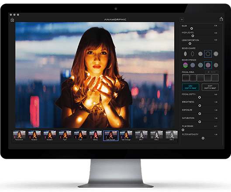This screenshot has height=192, width=231.
Task: Click the Blur slider handle
Action: [x=192, y=28]
